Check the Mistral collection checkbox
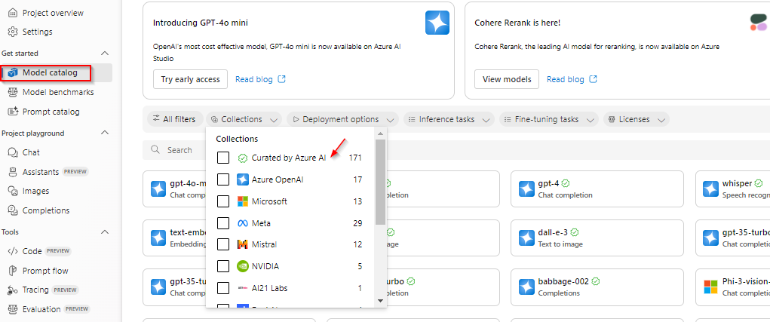Screen dimensions: 770x322 pos(223,244)
